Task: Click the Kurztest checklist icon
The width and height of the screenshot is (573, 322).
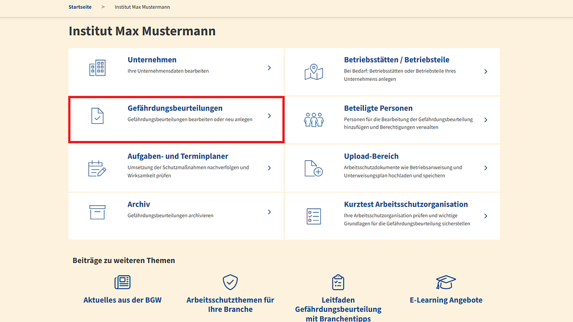Action: pyautogui.click(x=314, y=216)
